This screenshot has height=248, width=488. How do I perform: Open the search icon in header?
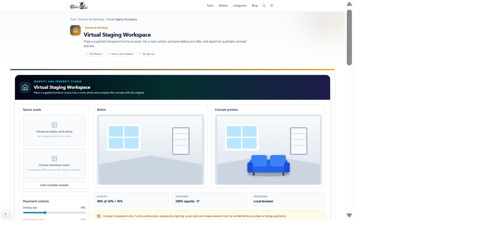264,6
